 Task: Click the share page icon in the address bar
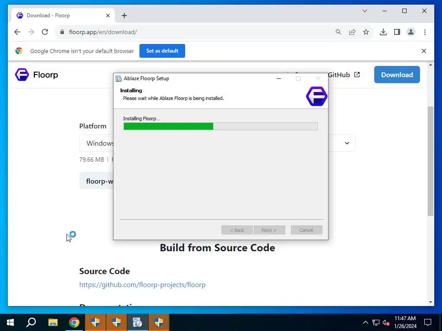[x=352, y=32]
